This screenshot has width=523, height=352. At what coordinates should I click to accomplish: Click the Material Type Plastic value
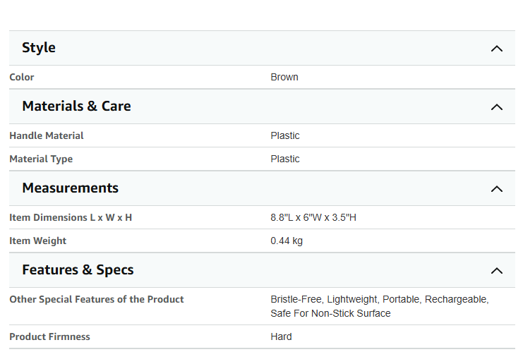click(285, 159)
